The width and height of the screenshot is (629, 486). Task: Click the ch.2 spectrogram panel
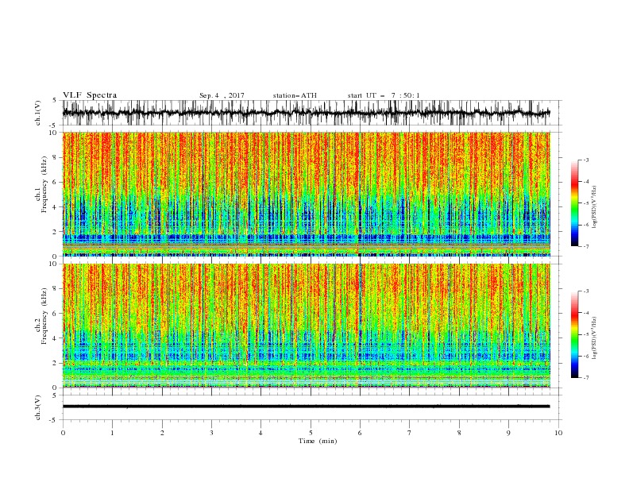point(307,326)
